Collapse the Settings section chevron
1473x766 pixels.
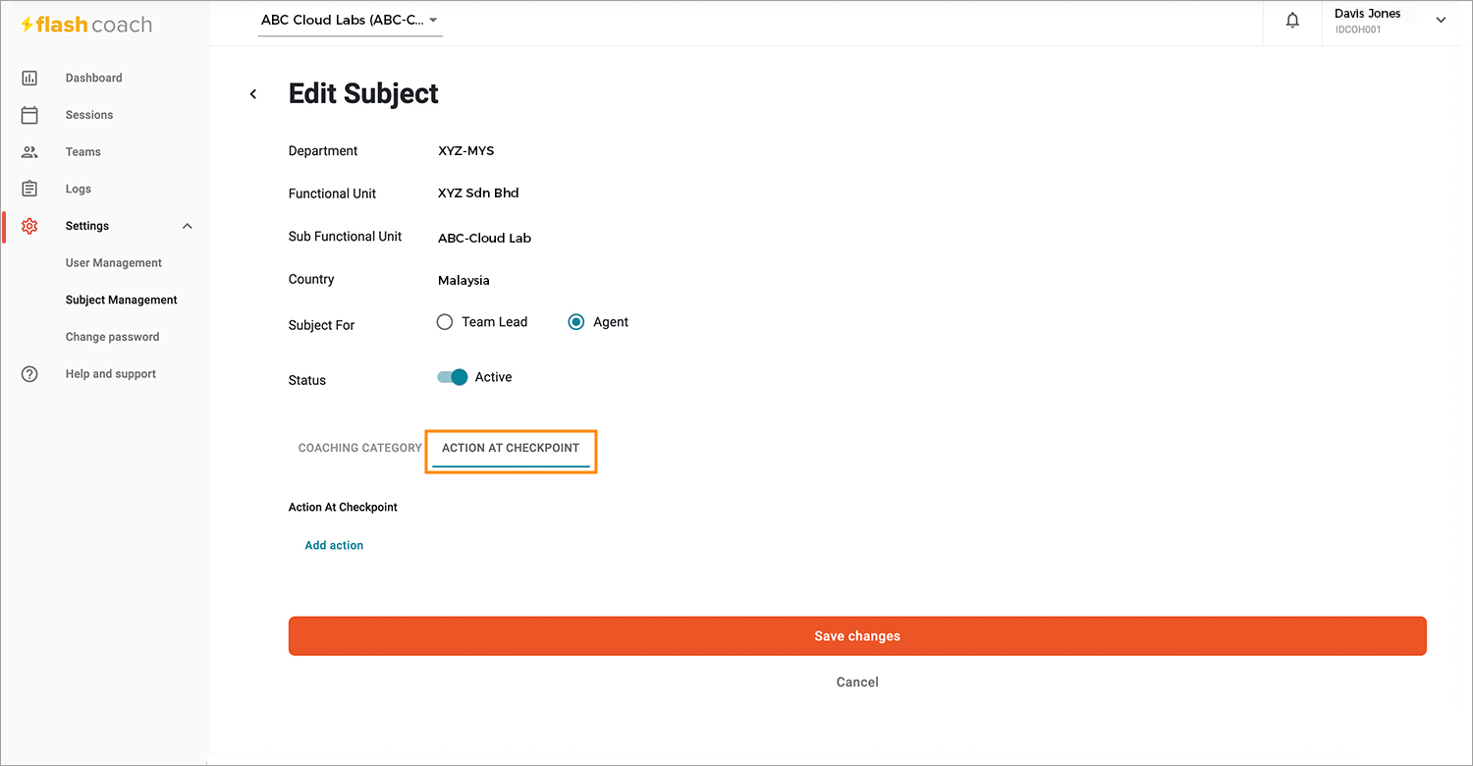pyautogui.click(x=188, y=226)
